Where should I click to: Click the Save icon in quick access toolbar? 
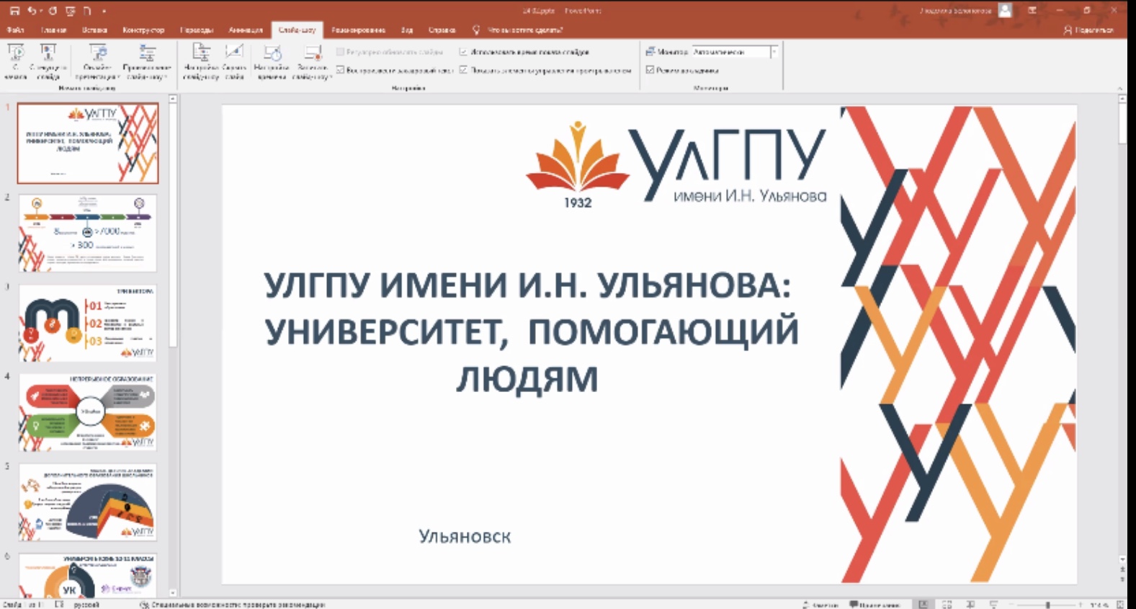(x=14, y=11)
